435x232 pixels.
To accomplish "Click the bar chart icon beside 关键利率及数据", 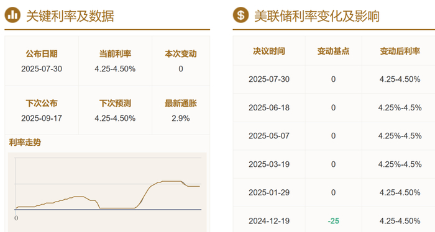I will click(12, 15).
